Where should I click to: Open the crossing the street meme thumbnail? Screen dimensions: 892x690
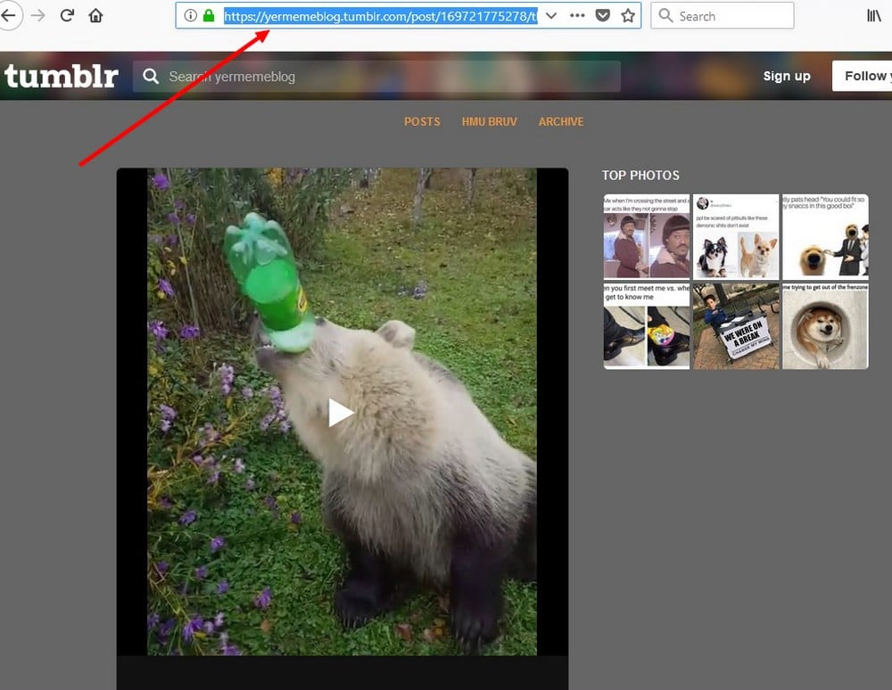click(647, 237)
